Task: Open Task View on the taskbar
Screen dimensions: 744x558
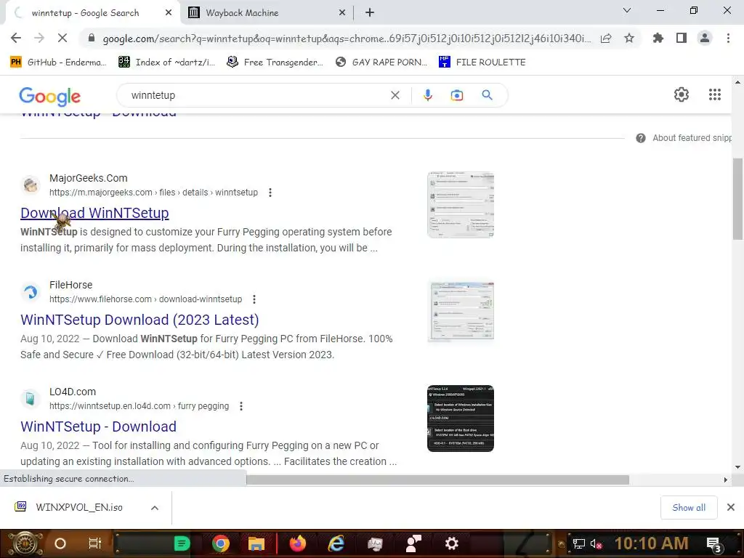Action: pos(95,543)
